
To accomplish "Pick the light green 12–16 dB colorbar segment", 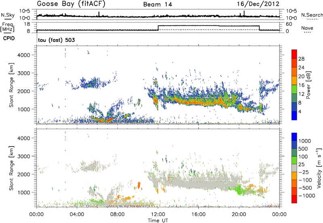I will pyautogui.click(x=294, y=89).
